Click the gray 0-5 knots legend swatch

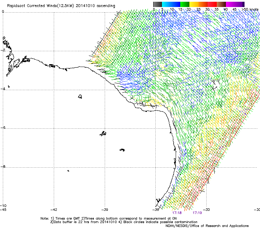point(157,4)
